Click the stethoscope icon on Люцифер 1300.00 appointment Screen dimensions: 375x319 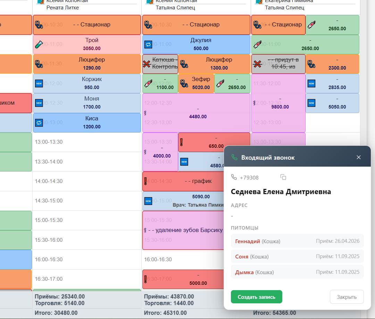coord(184,64)
